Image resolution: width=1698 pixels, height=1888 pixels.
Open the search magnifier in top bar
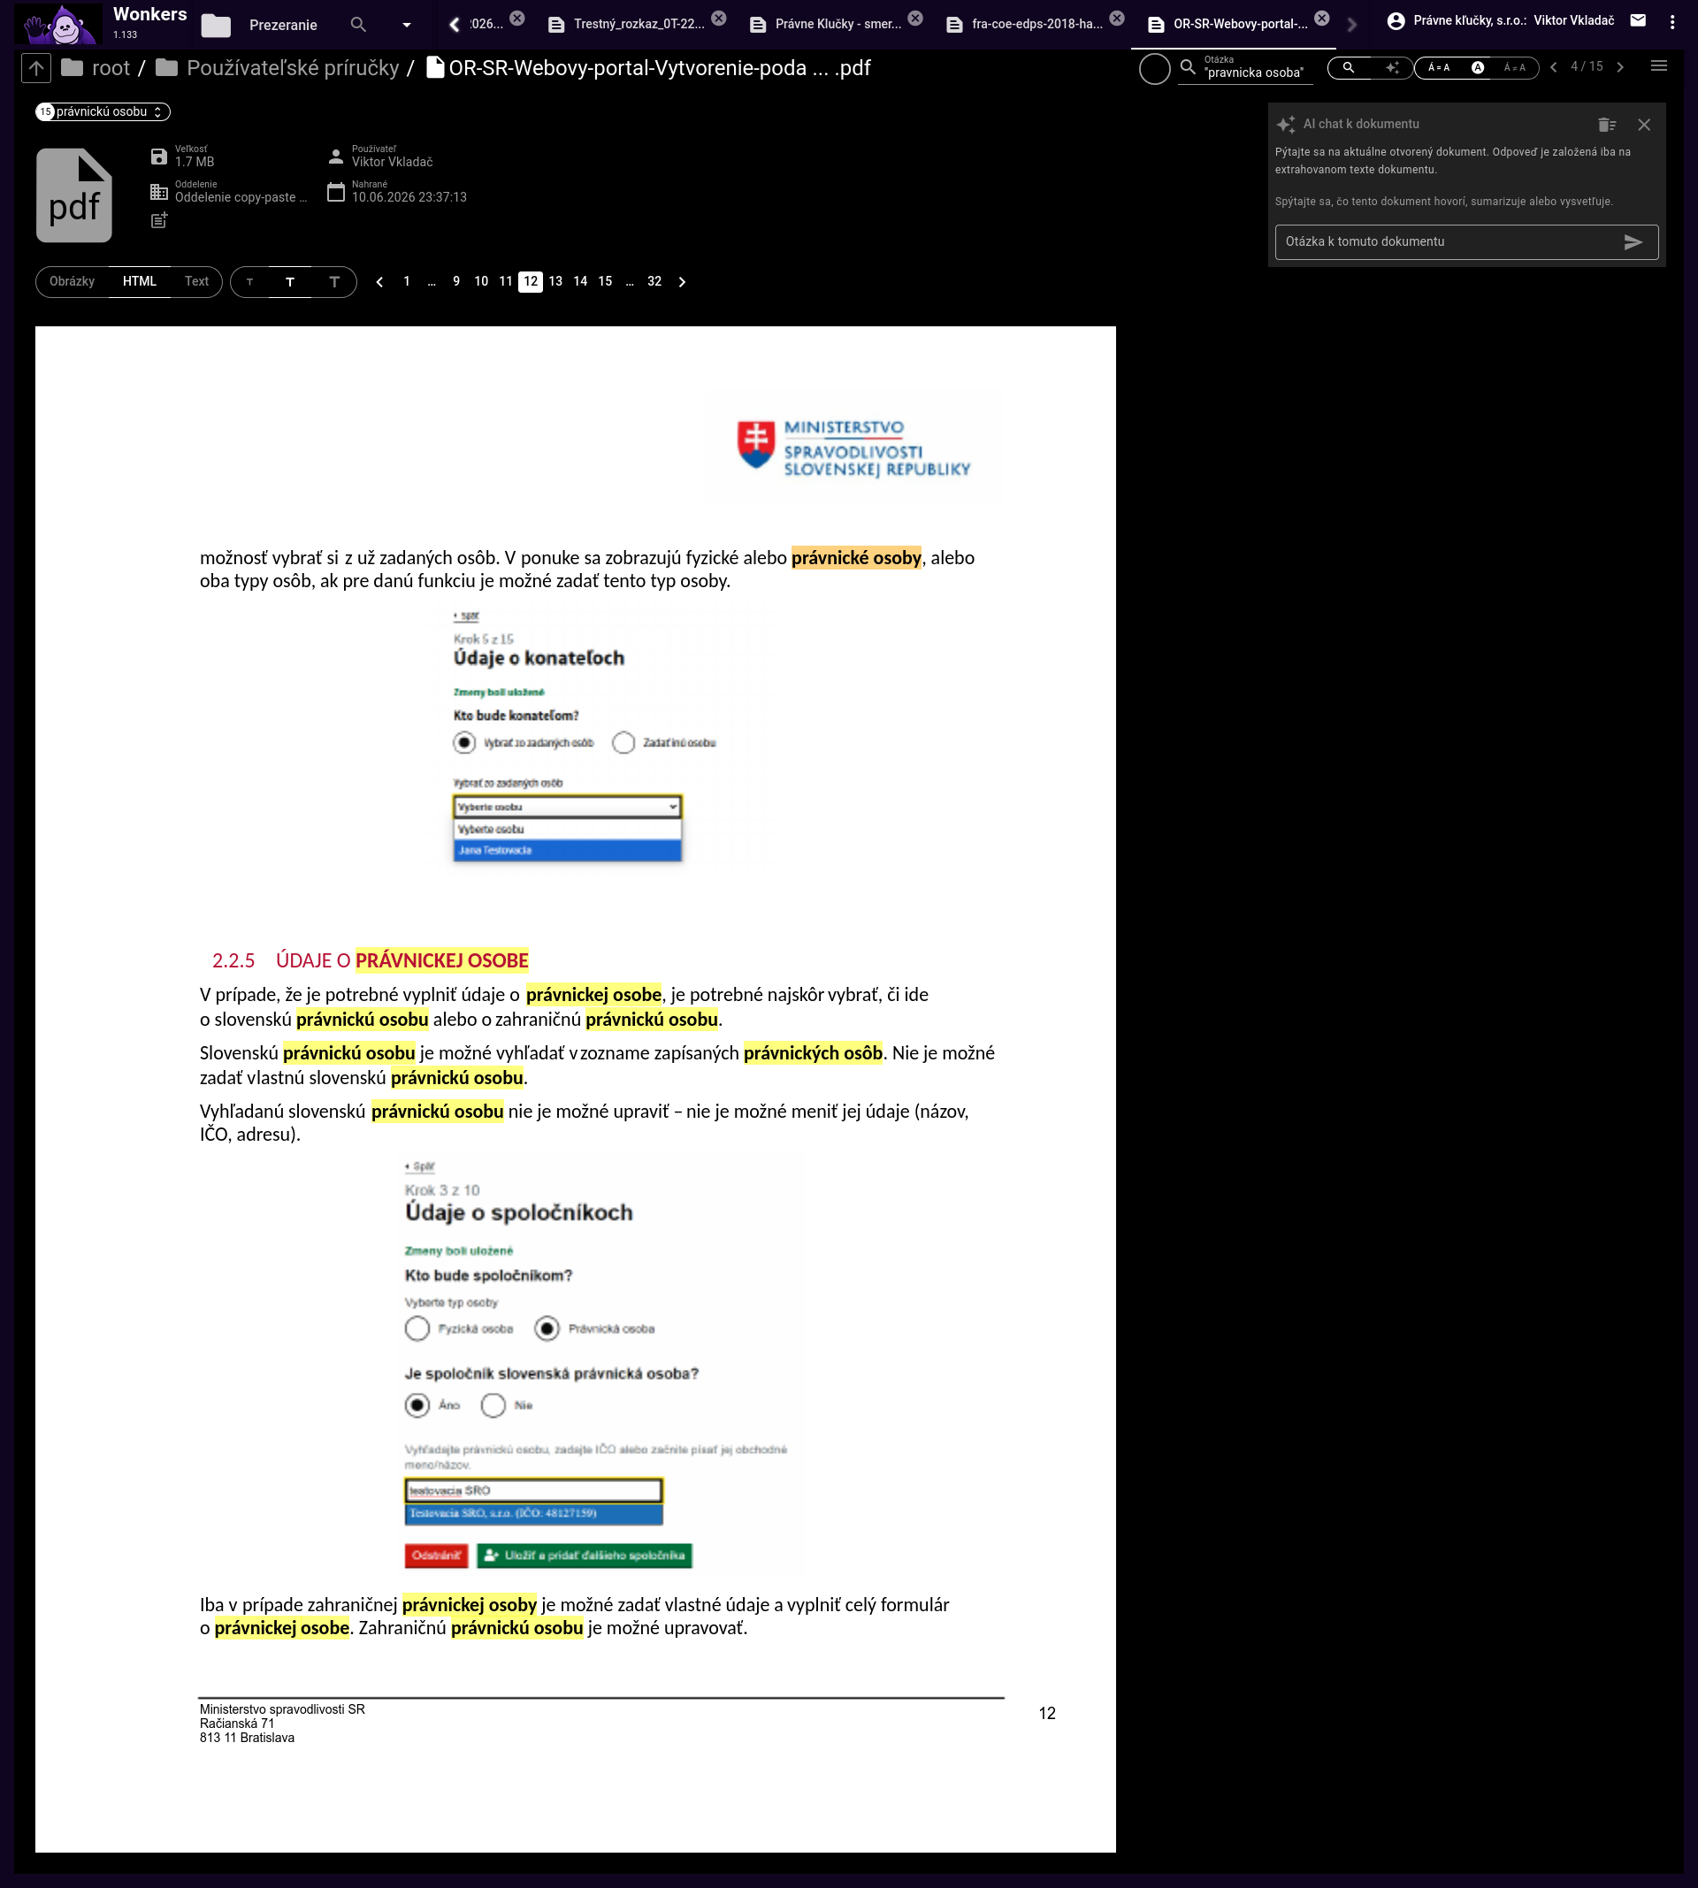[x=358, y=25]
